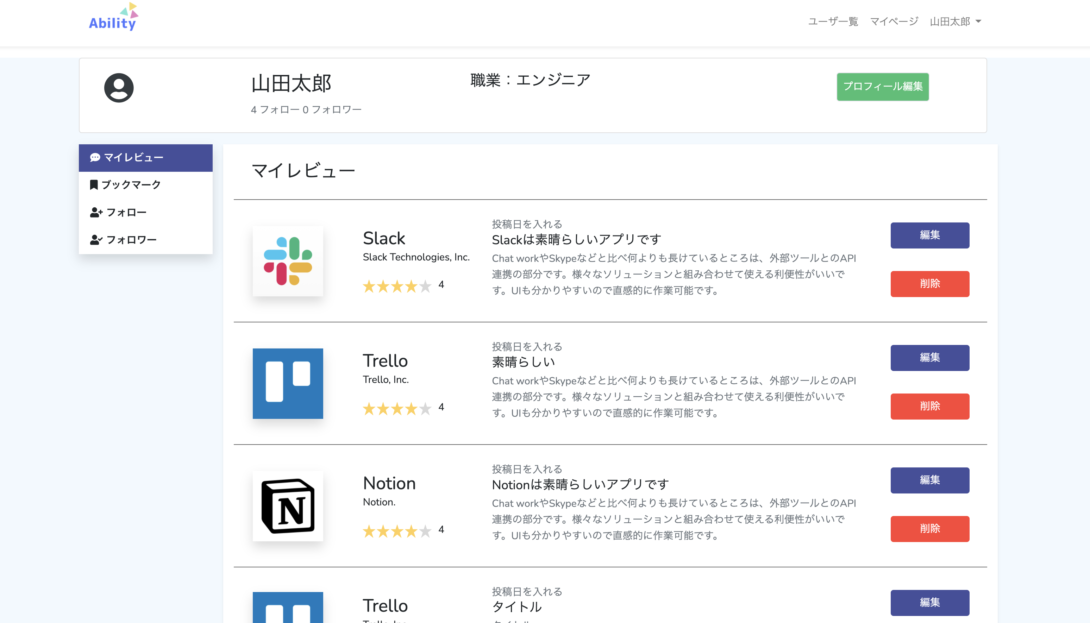Select the ブックマーク sidebar tab
The height and width of the screenshot is (623, 1090).
coord(131,185)
